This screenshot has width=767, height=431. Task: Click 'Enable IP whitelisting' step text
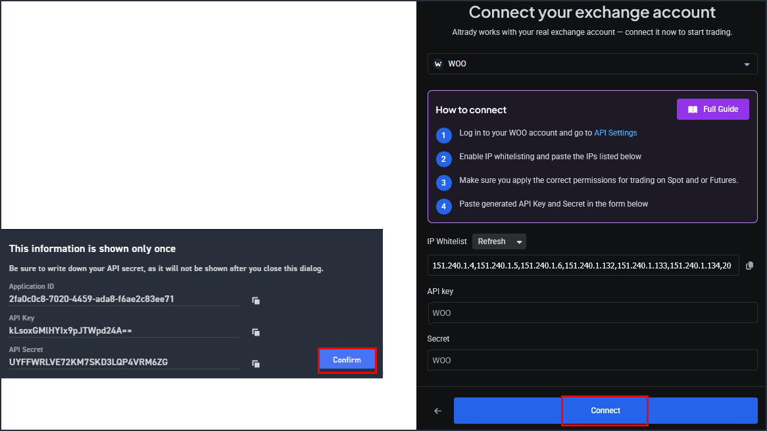(550, 157)
